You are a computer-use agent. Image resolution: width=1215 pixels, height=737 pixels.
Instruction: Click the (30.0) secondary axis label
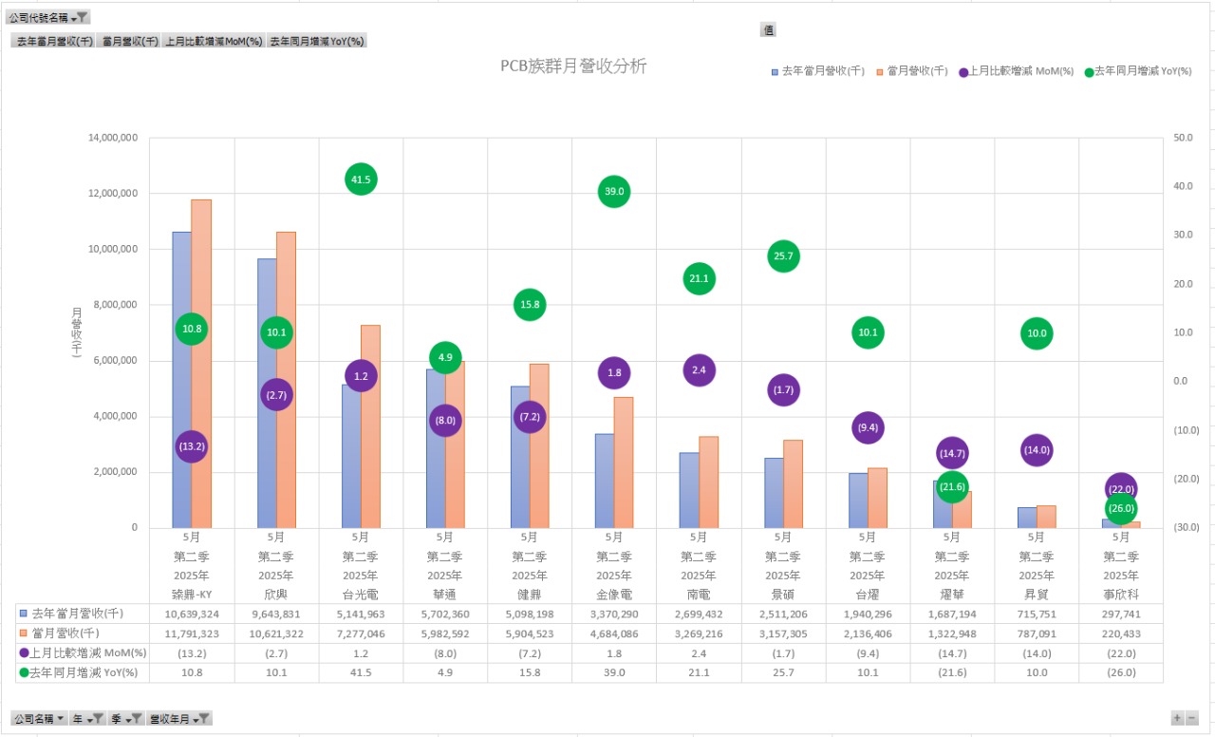(x=1187, y=527)
